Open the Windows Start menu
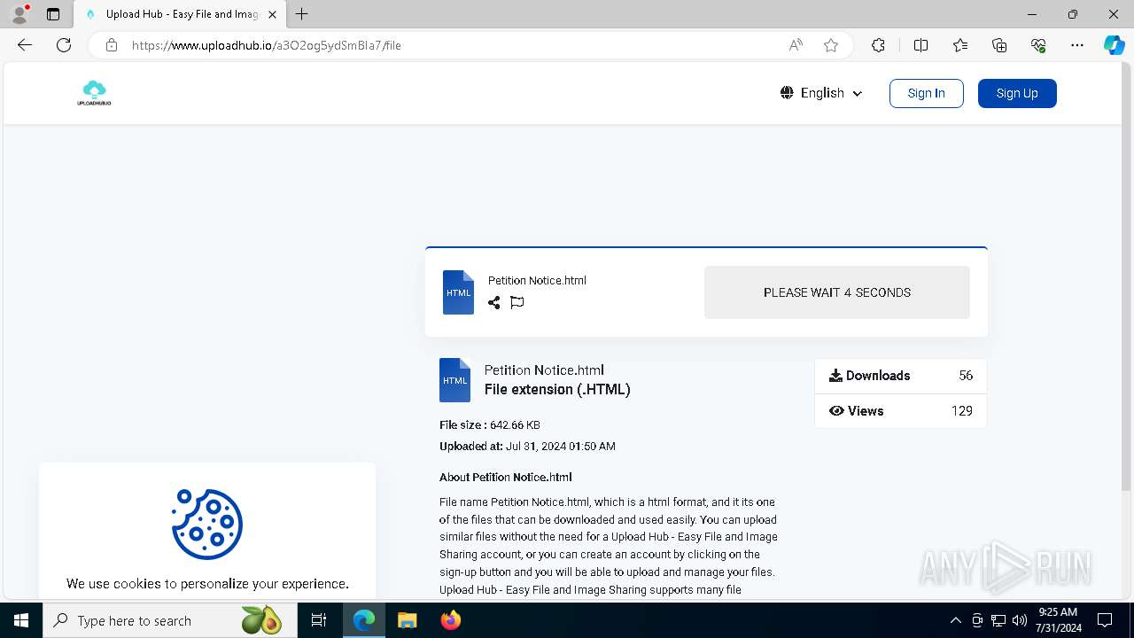 pyautogui.click(x=21, y=620)
